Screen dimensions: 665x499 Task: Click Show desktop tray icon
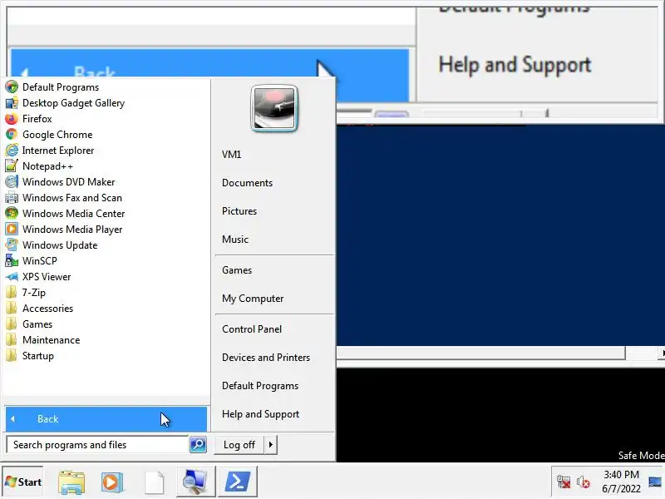(656, 482)
